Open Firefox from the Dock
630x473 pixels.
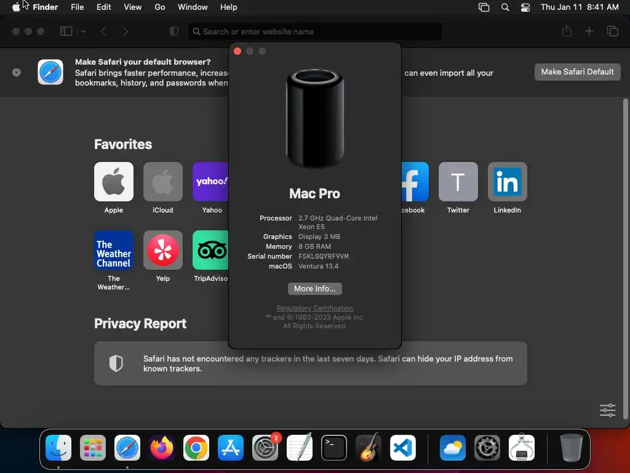coord(162,448)
